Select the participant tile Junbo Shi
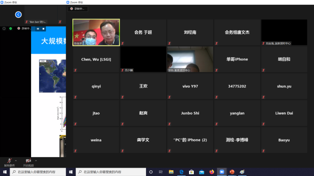 [190, 113]
